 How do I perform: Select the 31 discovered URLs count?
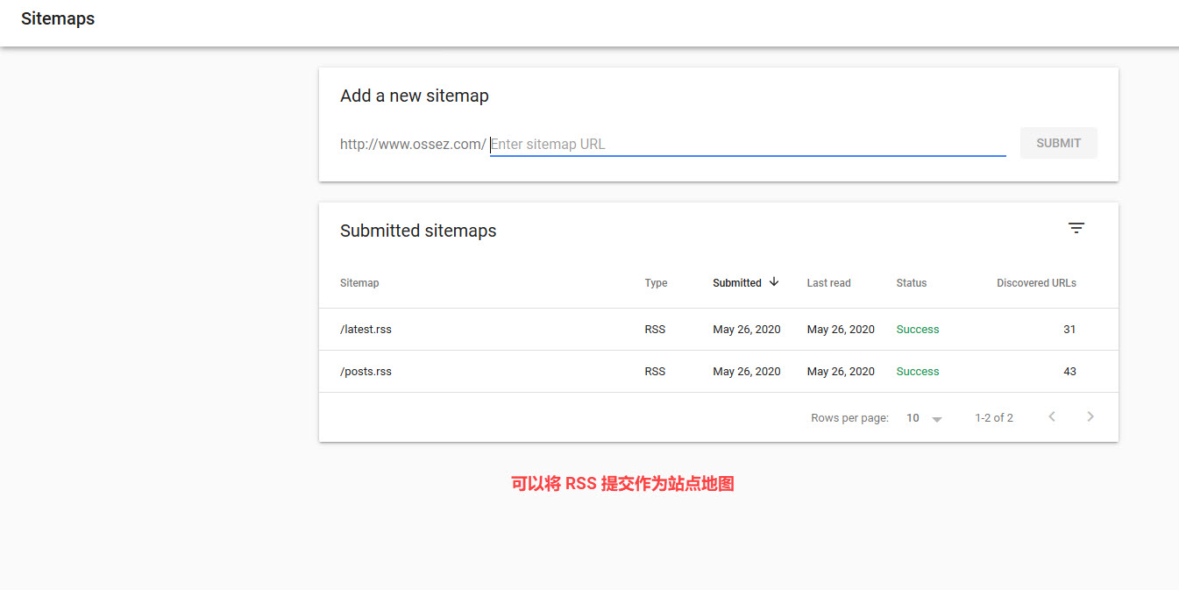click(x=1069, y=330)
